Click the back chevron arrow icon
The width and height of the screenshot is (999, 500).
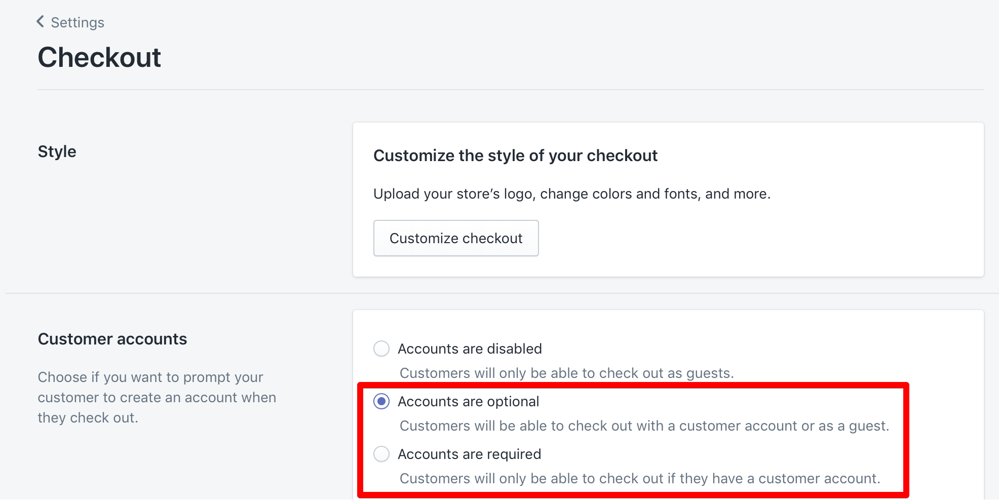coord(40,21)
